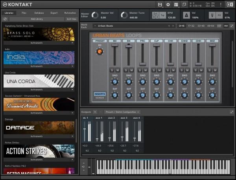Click the Instr Nav button
Viewport: 236px width, 180px height.
72,19
